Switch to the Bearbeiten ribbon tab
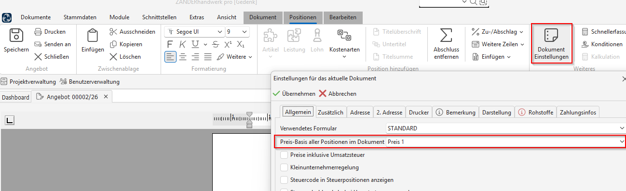Image resolution: width=626 pixels, height=191 pixels. point(343,17)
